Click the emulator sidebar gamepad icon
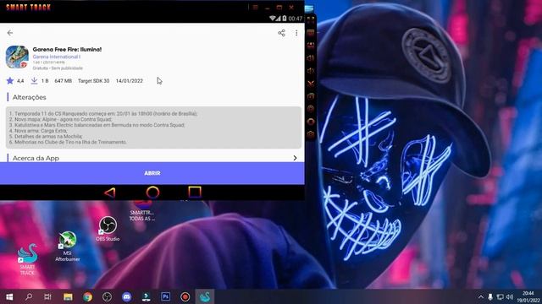 311,45
